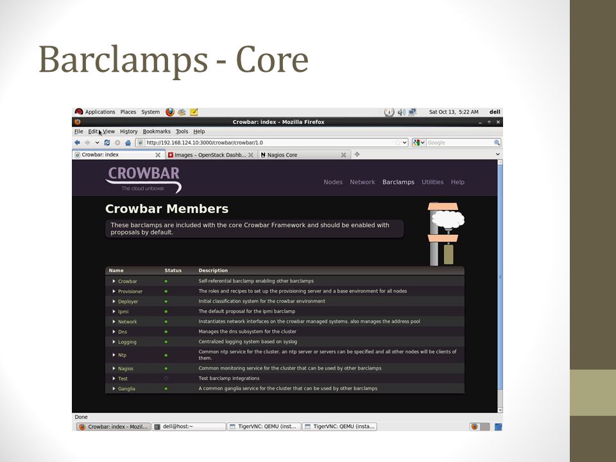This screenshot has width=616, height=462.
Task: Expand the Ganglia barclamp row
Action: point(114,389)
